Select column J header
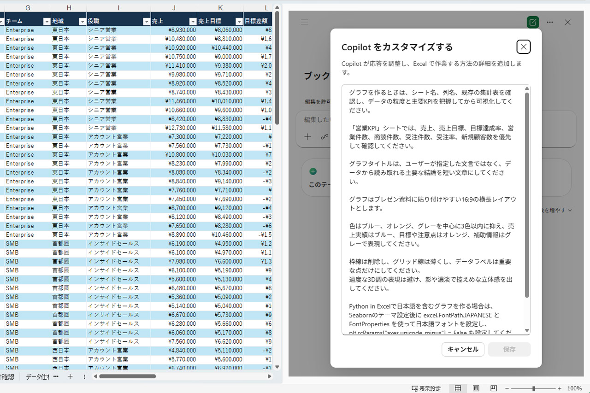This screenshot has height=393, width=590. coord(174,7)
